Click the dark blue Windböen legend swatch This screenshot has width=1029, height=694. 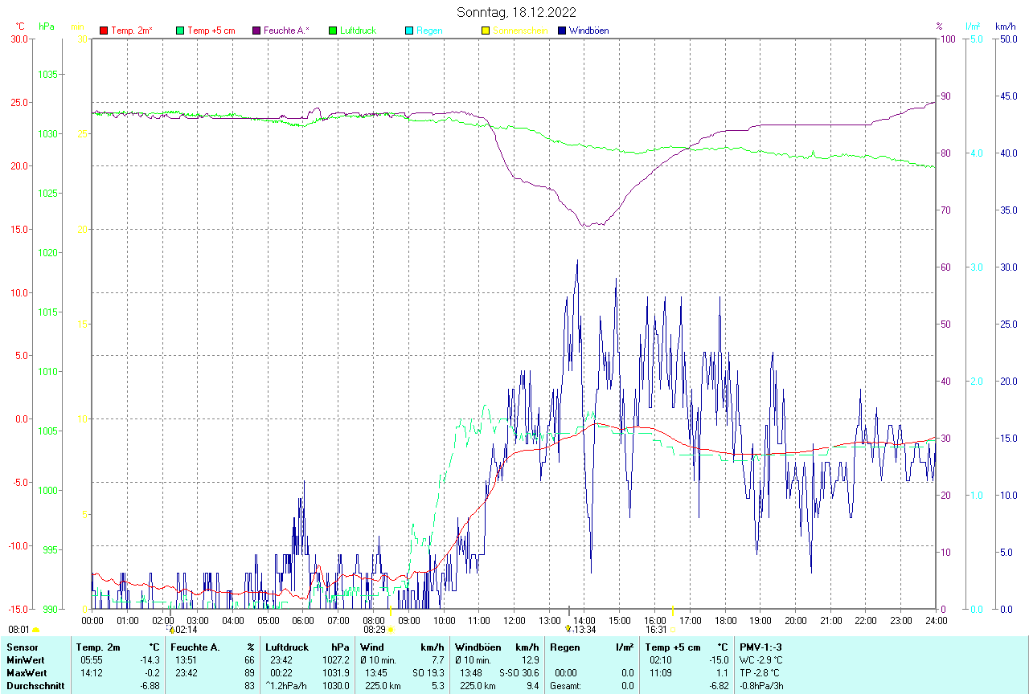[562, 31]
